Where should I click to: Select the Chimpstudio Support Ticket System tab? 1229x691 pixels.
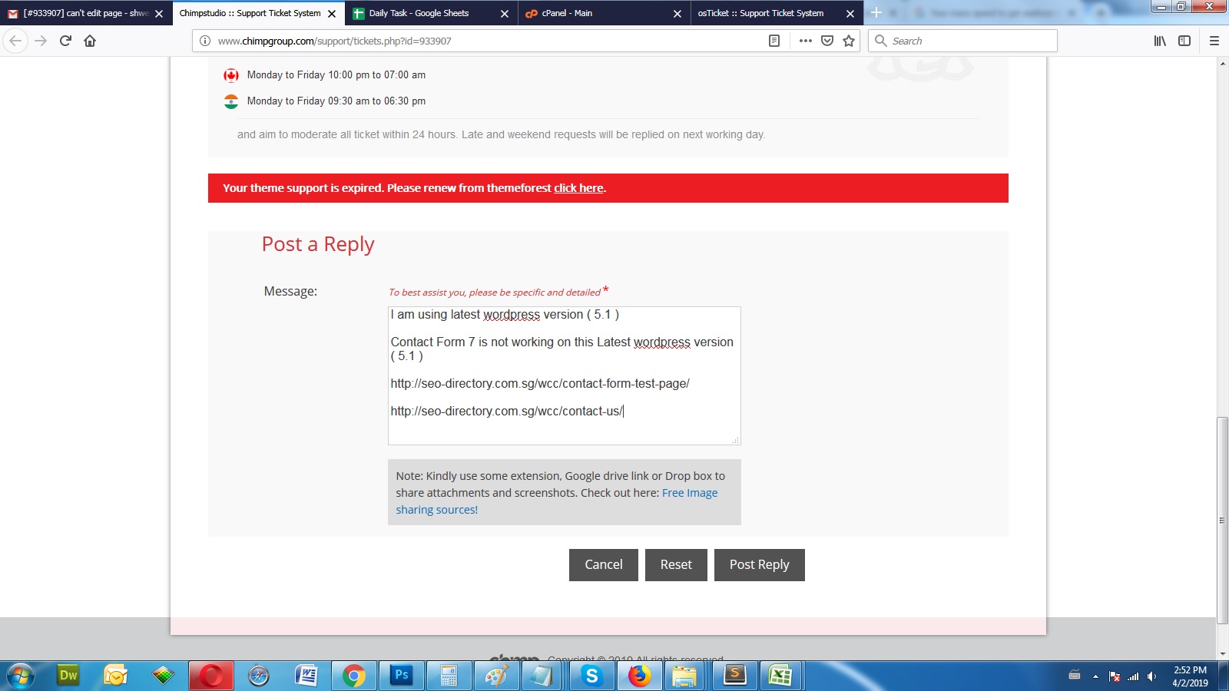258,13
